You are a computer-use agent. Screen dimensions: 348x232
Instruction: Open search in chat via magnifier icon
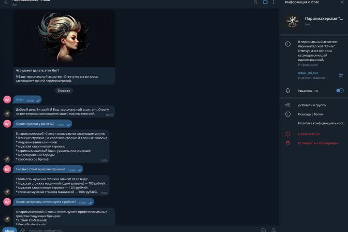click(256, 2)
